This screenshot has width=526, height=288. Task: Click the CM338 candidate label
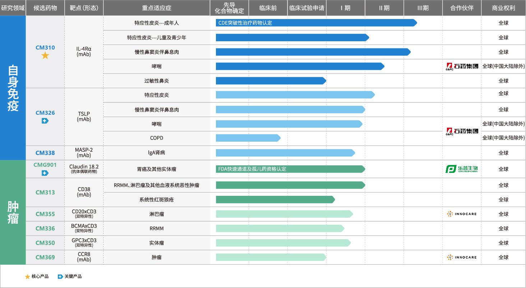coord(45,152)
